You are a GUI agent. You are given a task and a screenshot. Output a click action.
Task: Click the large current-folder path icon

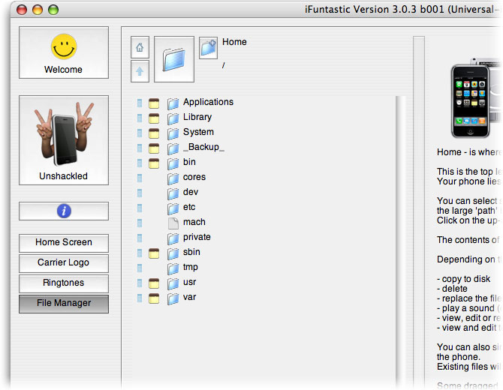coord(173,60)
